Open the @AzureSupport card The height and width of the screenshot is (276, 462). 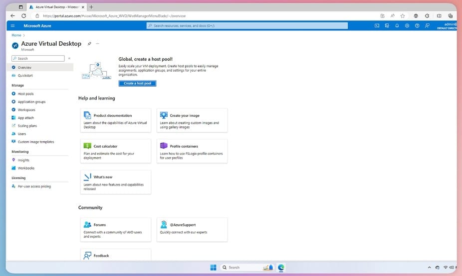point(192,230)
